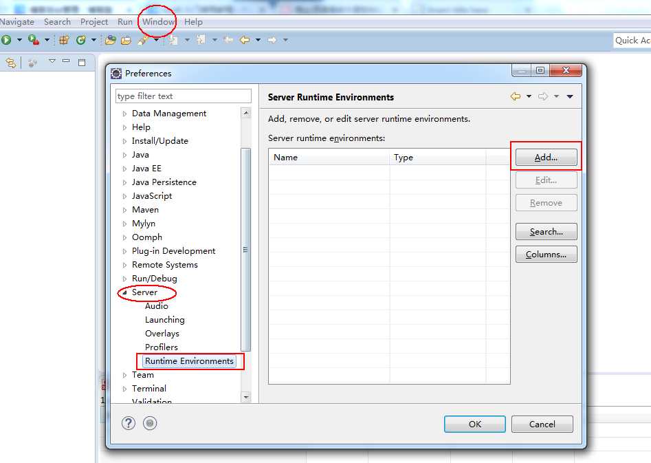Click the Last Edit Location toolbar icon
This screenshot has height=463, width=651.
coord(228,40)
